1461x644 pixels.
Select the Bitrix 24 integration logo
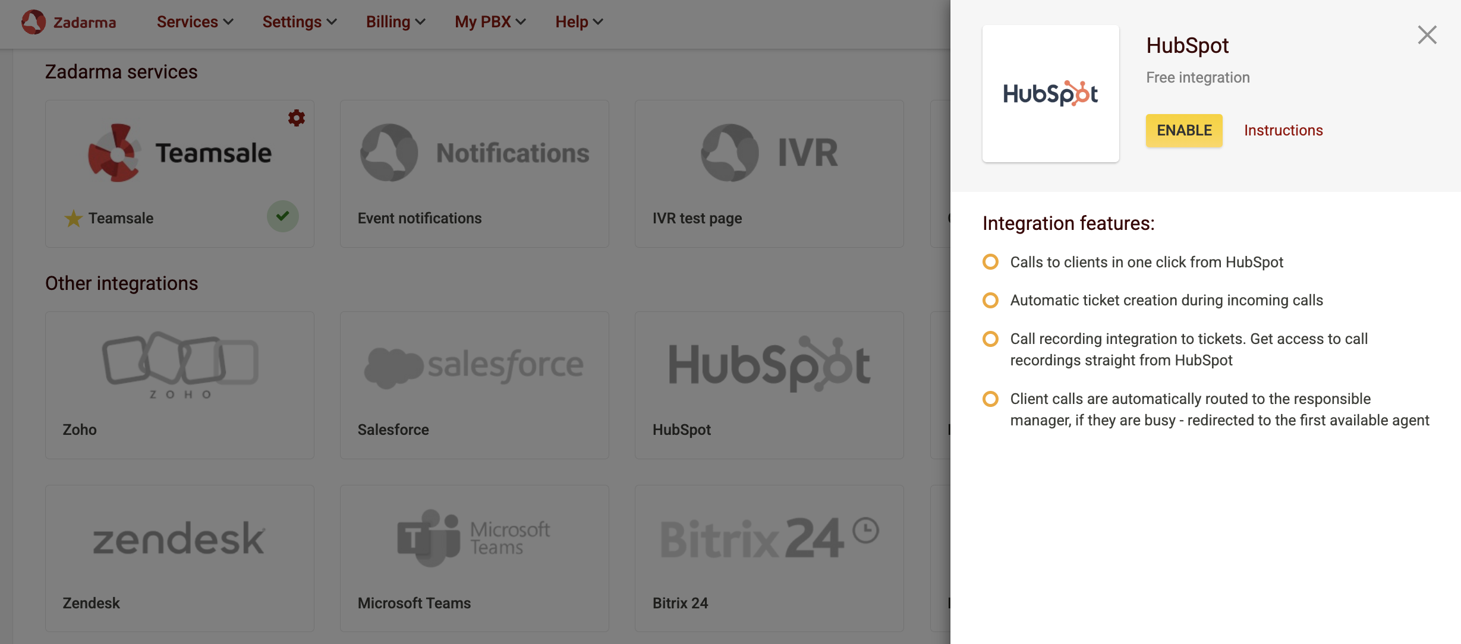pyautogui.click(x=769, y=539)
